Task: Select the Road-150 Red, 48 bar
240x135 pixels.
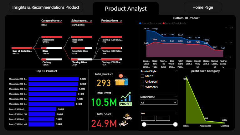Action: [41, 124]
